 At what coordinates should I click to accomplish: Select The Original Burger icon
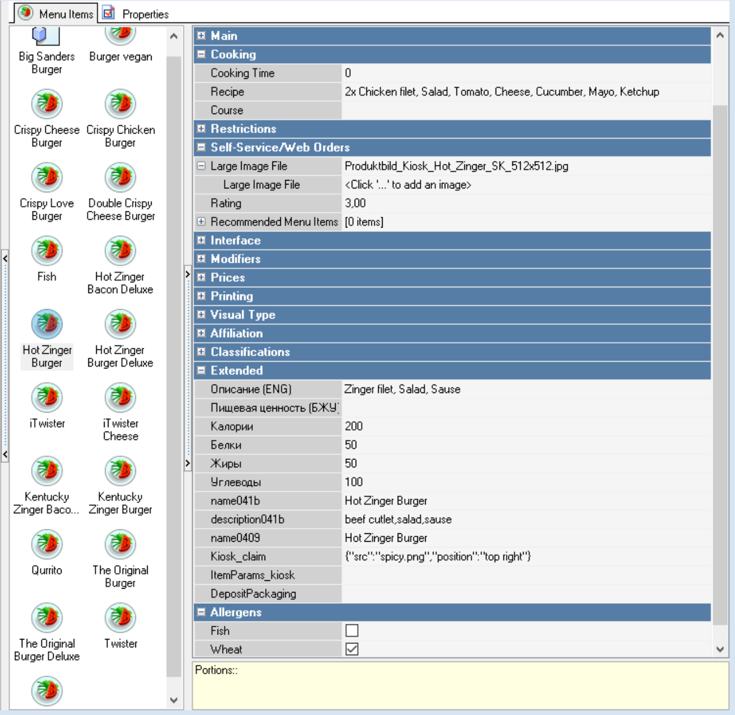[120, 544]
